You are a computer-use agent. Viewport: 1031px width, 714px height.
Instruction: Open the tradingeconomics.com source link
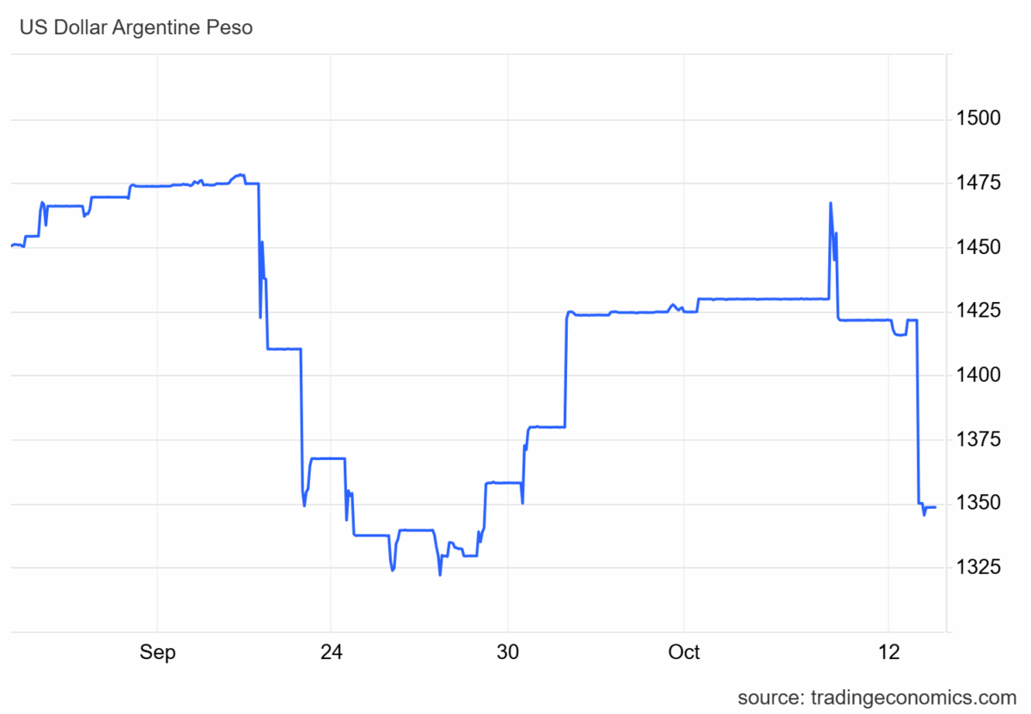point(876,696)
